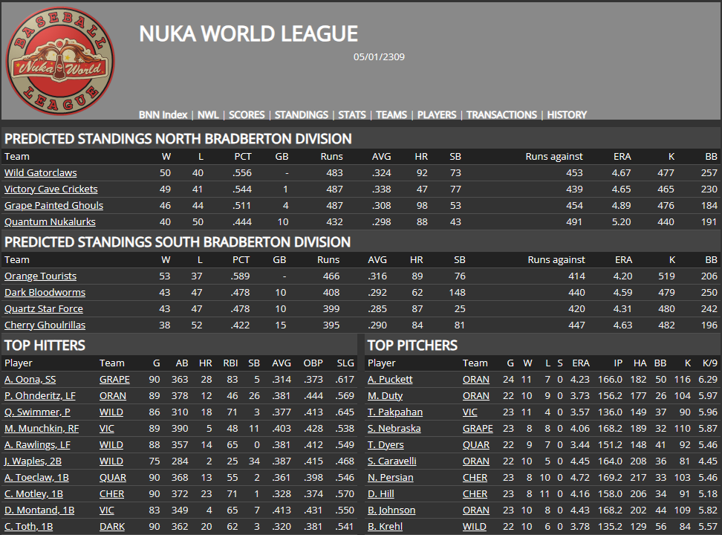This screenshot has height=535, width=722.
Task: View the Victory Cave Crickets team
Action: (x=51, y=189)
